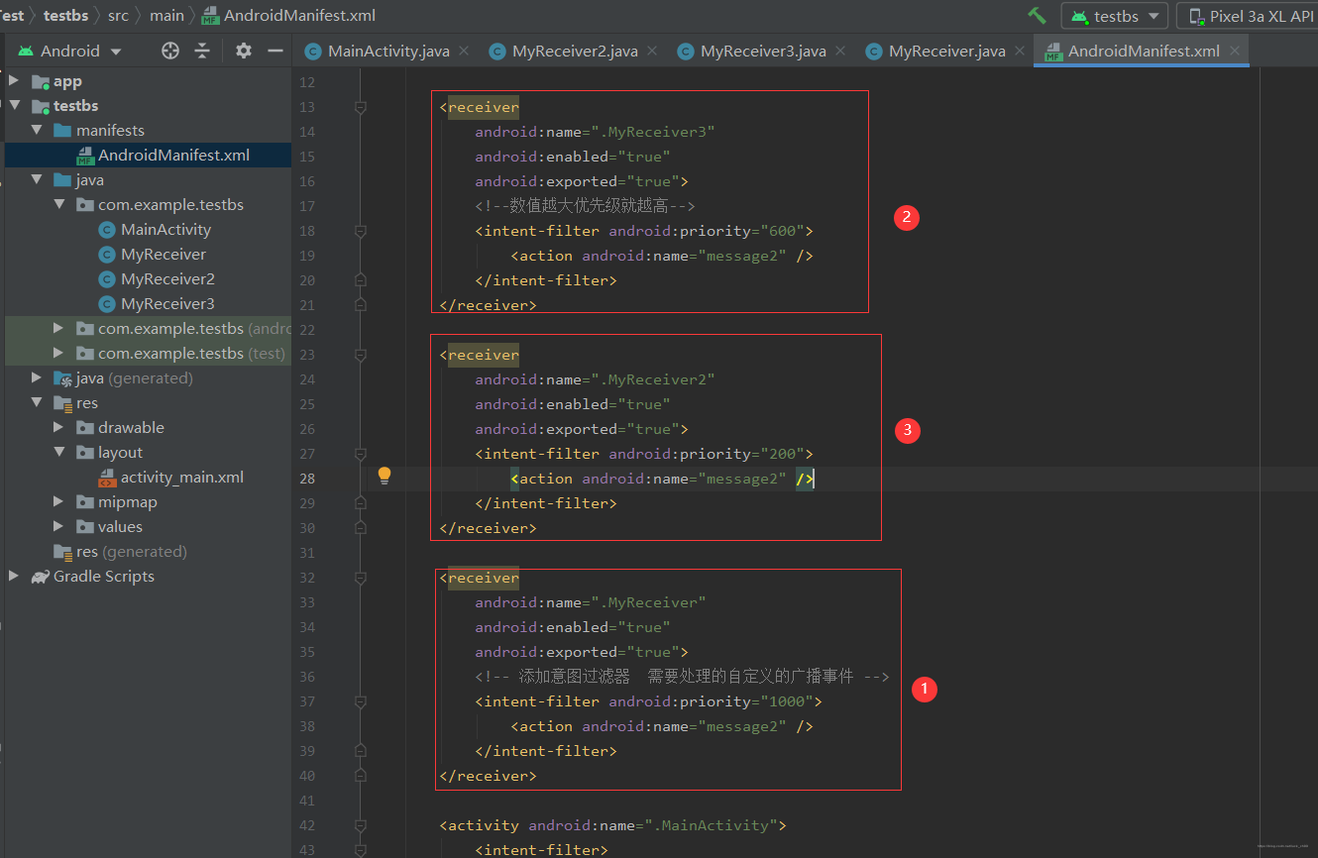
Task: Select activity_main.xml layout file
Action: 182,477
